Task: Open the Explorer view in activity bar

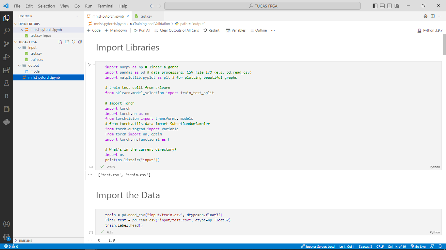Action: pos(6,18)
